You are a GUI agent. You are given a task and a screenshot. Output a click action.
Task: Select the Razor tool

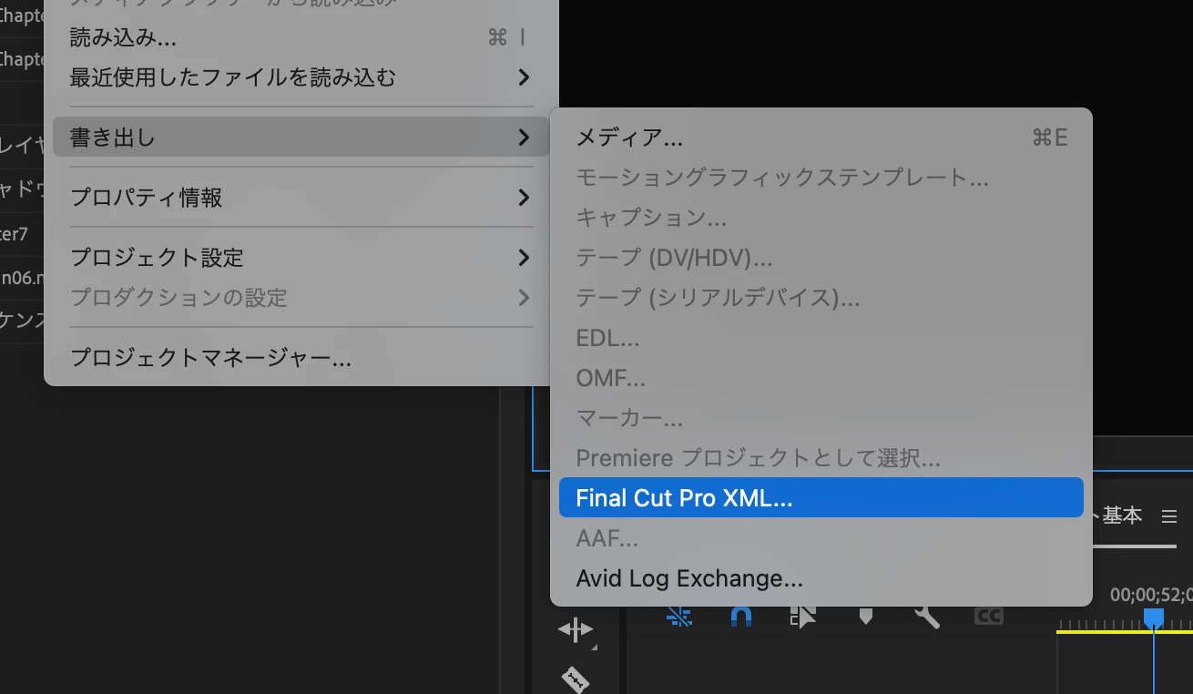pos(575,679)
